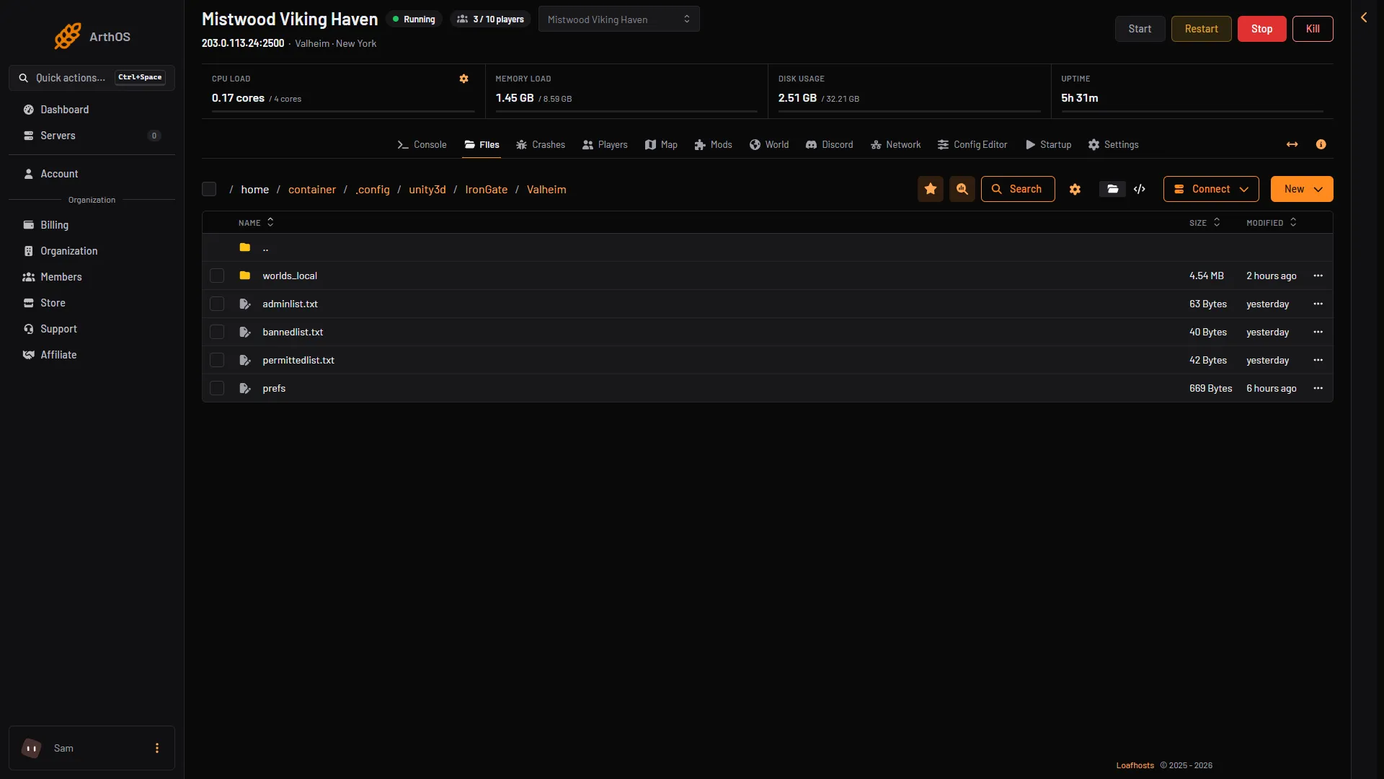1384x779 pixels.
Task: Go to parent folder row
Action: pos(767,247)
